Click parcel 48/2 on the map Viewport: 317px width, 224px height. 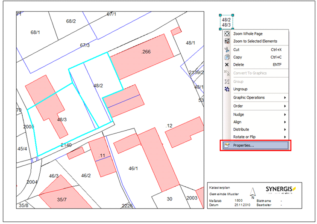tap(98, 86)
